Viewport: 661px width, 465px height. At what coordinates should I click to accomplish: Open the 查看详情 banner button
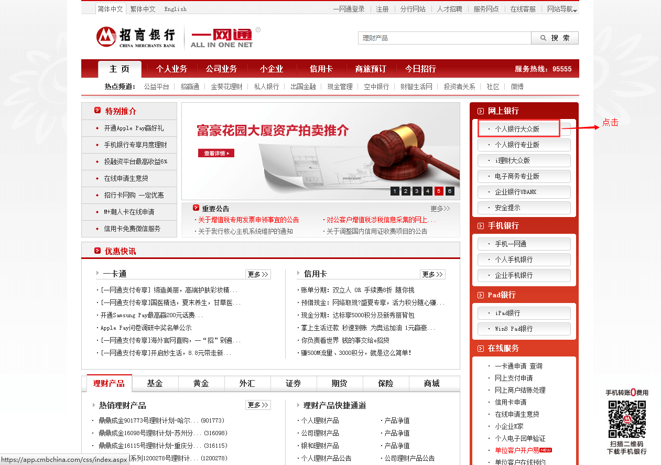pos(216,153)
